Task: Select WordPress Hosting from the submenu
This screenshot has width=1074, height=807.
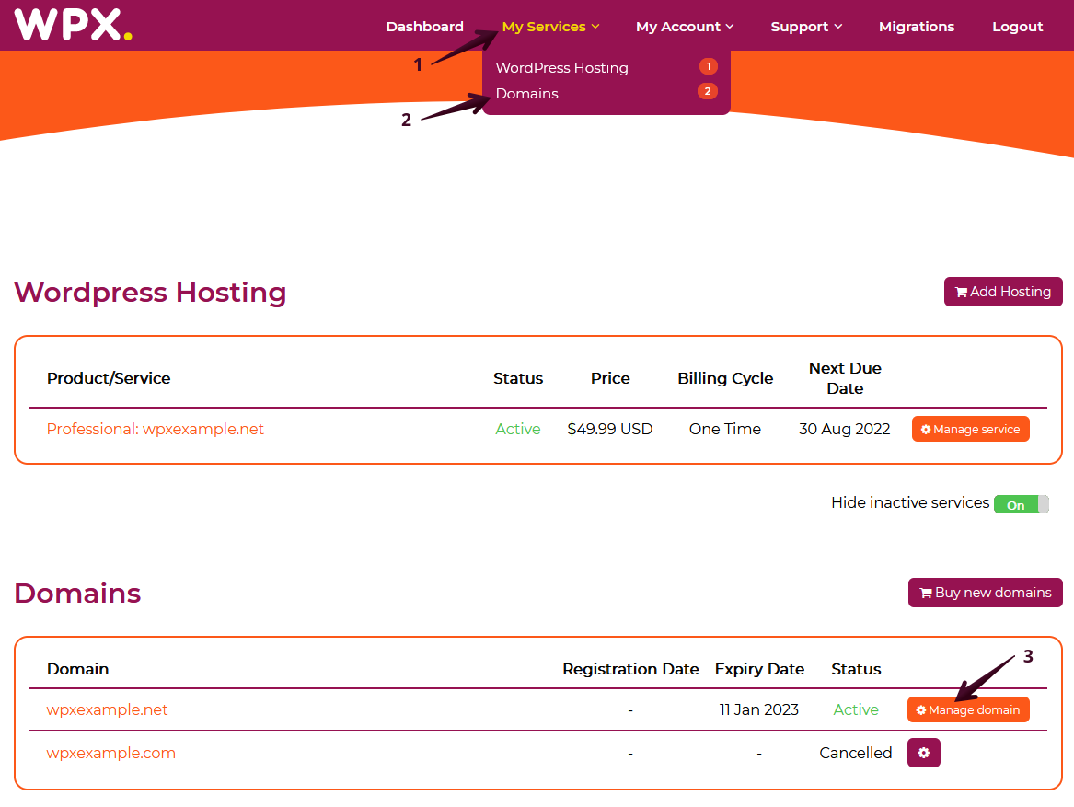Action: point(561,68)
